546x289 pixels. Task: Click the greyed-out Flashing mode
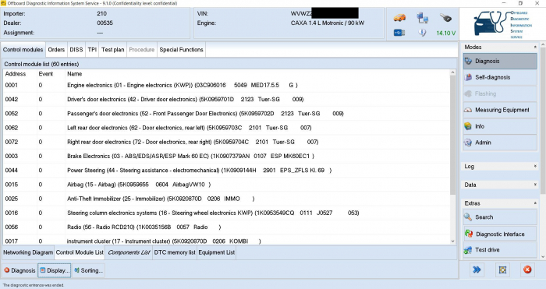[x=500, y=94]
